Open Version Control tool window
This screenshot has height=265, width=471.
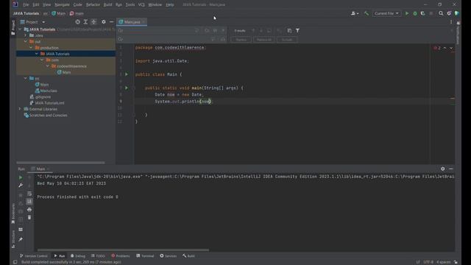pos(33,256)
